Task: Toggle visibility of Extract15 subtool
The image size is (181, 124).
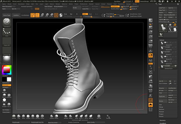Action: (x=175, y=43)
